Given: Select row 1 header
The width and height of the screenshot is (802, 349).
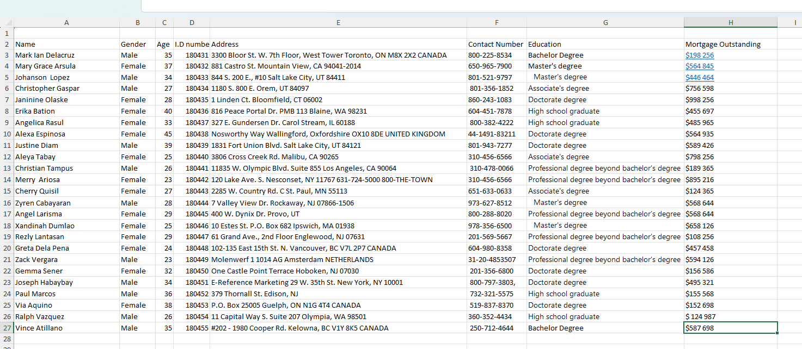Looking at the screenshot, I should [7, 33].
